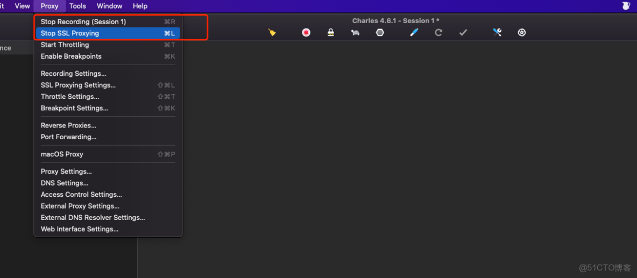Choose Port Forwarding...

pos(108,137)
